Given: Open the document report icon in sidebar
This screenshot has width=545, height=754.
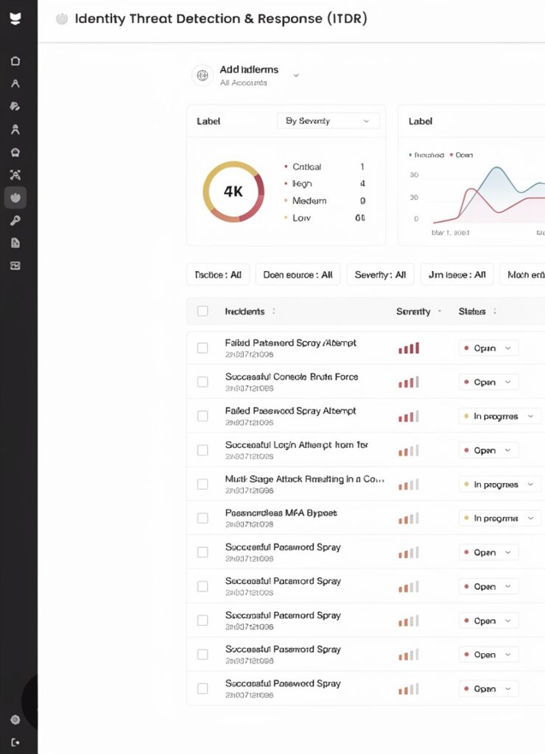Looking at the screenshot, I should 15,242.
